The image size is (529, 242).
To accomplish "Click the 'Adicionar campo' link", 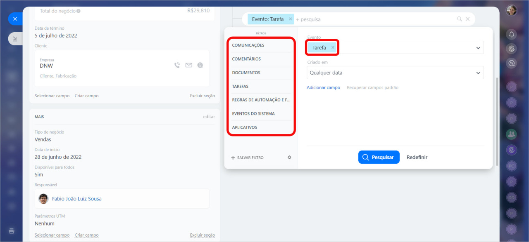I will (323, 87).
